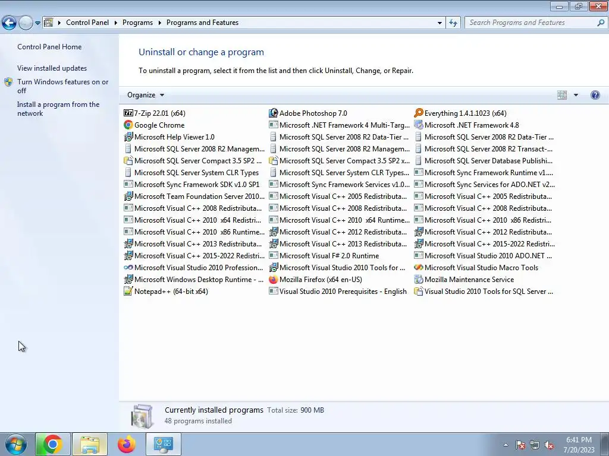
Task: Select Microsoft SQL Server Database Publishi... entry
Action: click(x=484, y=160)
